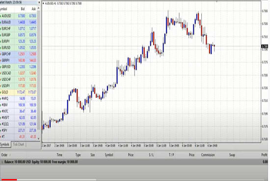
Task: Select the #IBM stock row
Action: (19, 105)
